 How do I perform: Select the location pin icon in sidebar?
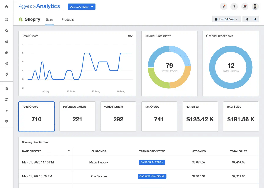point(6,75)
